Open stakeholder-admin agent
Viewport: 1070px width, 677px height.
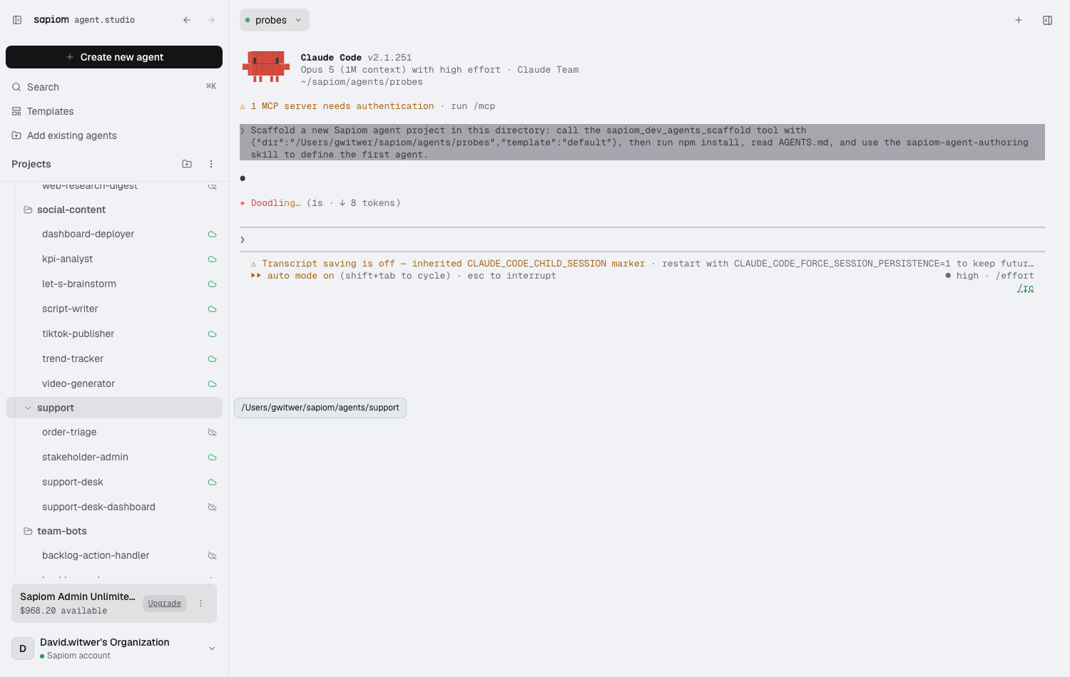point(85,457)
